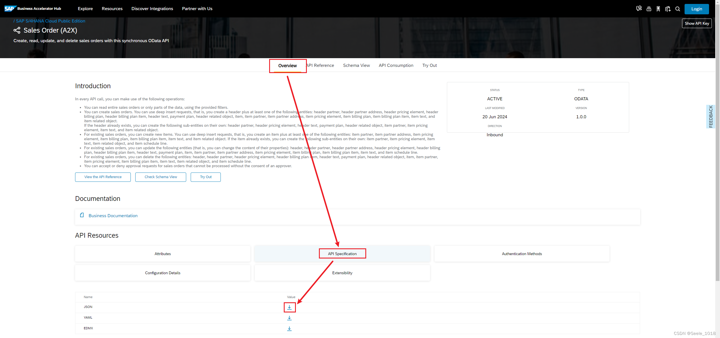Click the Sales Order (A2X) title
720x338 pixels.
click(50, 30)
